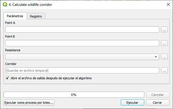Screen dimensions: 173x109
Task: Focus the Point A text field
Action: coord(82,29)
